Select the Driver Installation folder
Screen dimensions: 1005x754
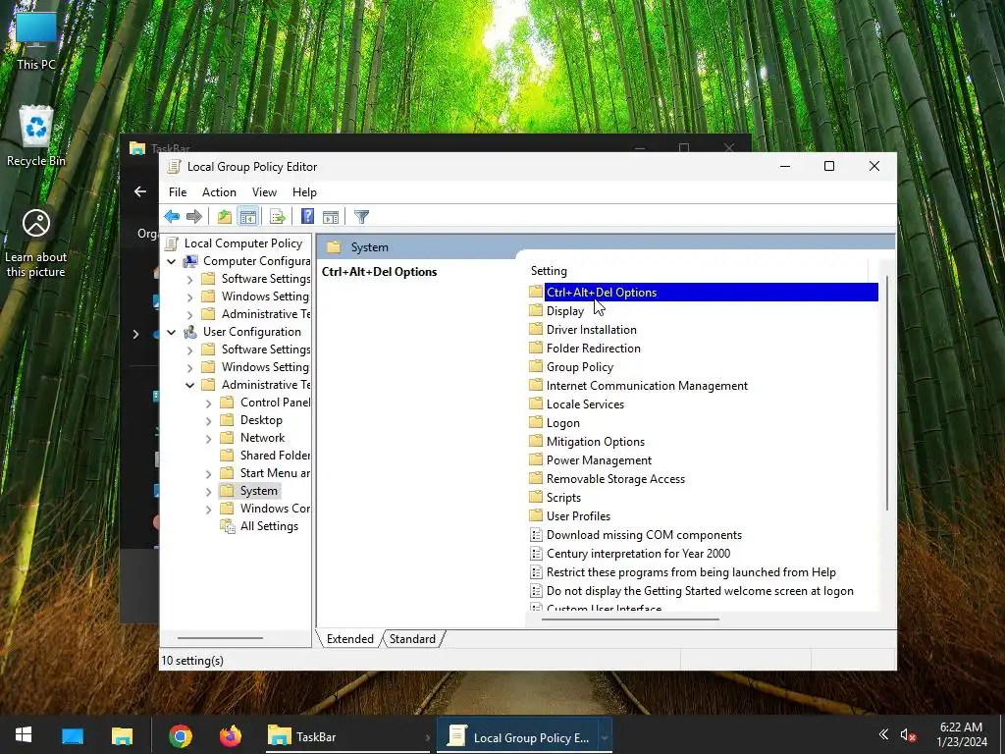pos(591,329)
